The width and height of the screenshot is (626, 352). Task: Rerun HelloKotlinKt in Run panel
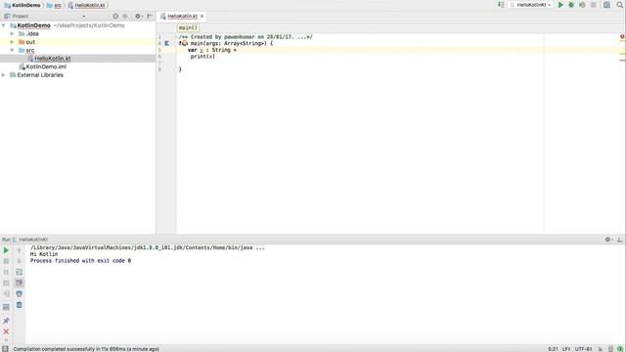[6, 250]
